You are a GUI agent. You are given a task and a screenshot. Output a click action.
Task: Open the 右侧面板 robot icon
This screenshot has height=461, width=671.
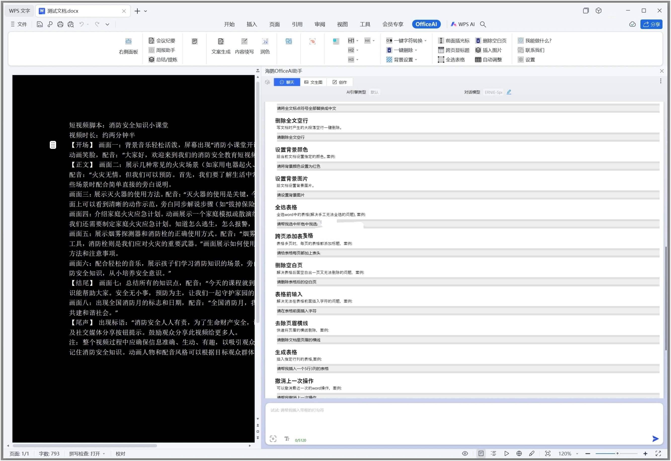[x=128, y=41]
